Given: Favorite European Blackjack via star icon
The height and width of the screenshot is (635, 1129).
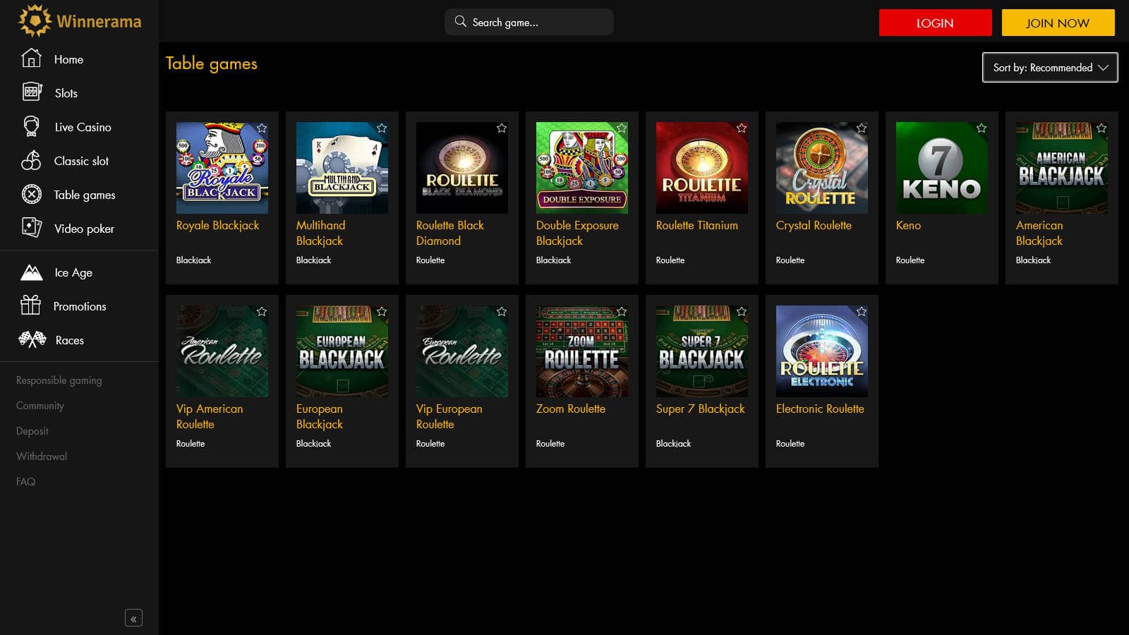Looking at the screenshot, I should pyautogui.click(x=382, y=312).
